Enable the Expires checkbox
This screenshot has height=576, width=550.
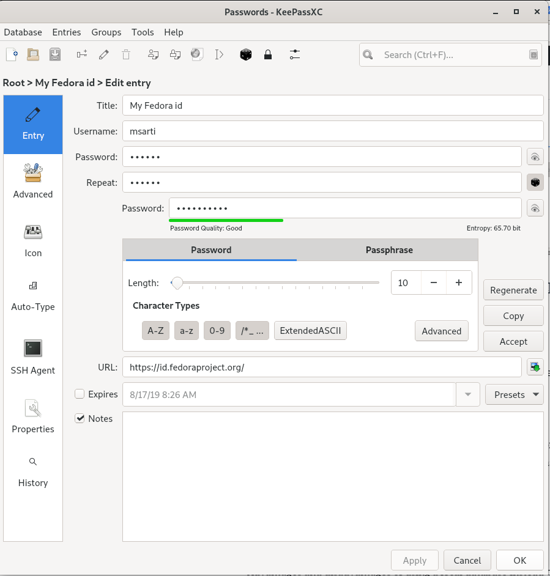[80, 394]
